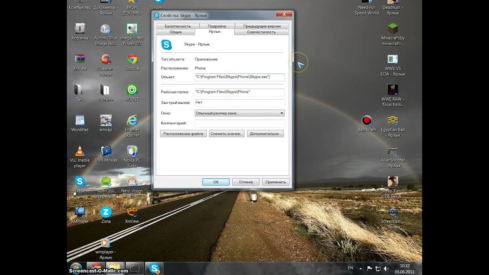Viewport: 489px width, 275px height.
Task: Open the Предыдущие версии tab
Action: 262,26
